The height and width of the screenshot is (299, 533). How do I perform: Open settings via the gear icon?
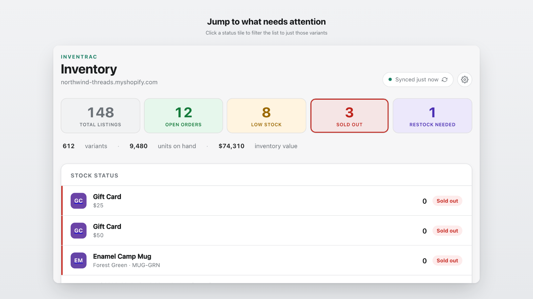point(465,80)
